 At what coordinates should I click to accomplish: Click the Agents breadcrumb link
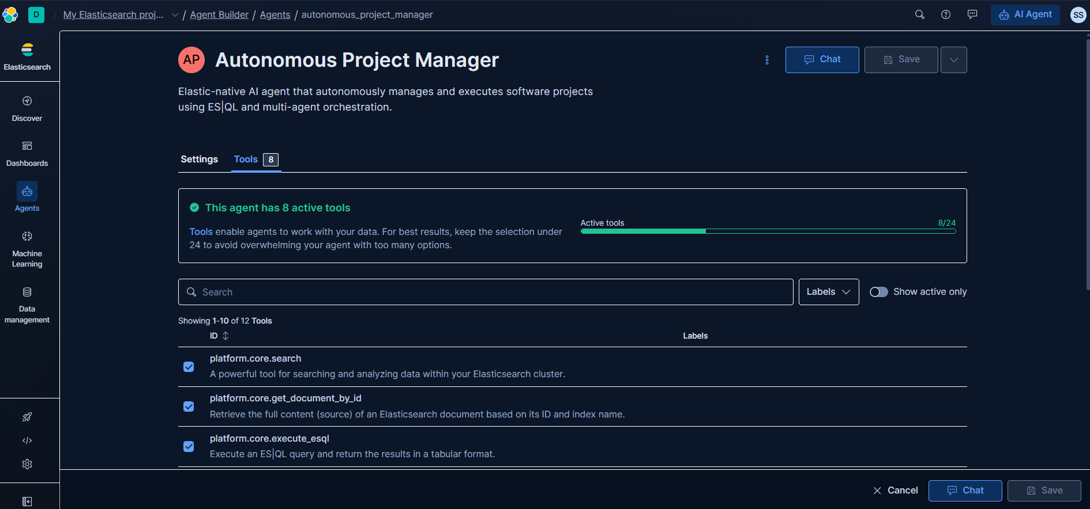[x=275, y=15]
